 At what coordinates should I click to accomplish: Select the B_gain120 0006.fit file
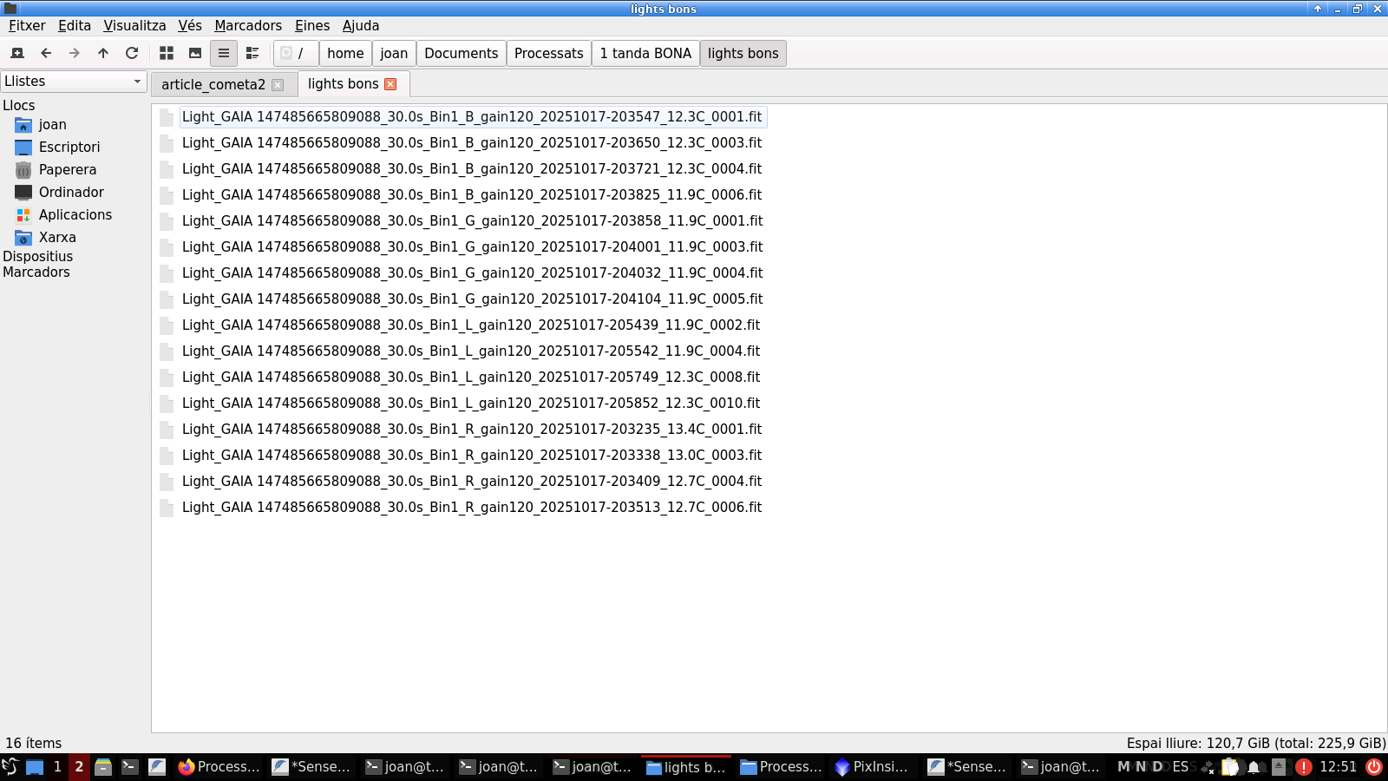coord(471,195)
